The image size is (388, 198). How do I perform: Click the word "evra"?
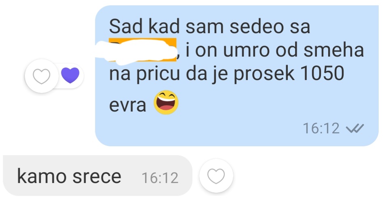point(127,105)
